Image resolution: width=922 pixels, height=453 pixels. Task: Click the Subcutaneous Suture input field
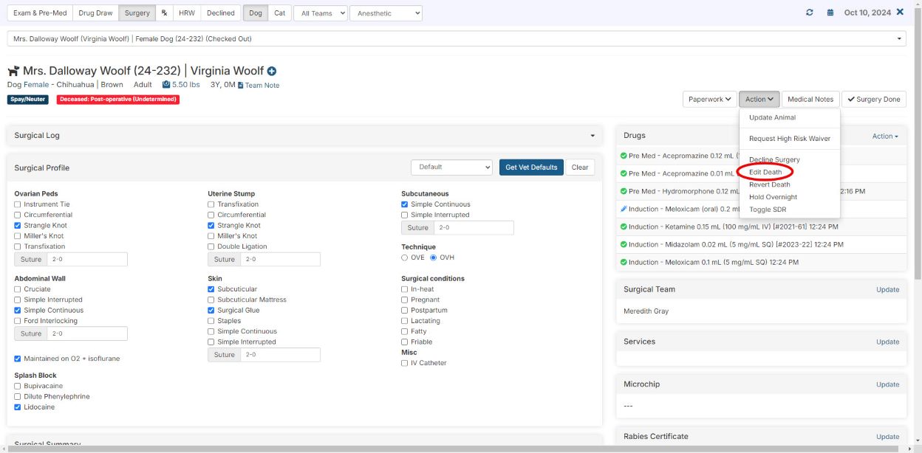pyautogui.click(x=473, y=228)
